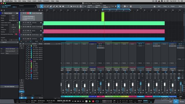Add a new track with plus icon
185x104 pixels.
(x=42, y=10)
